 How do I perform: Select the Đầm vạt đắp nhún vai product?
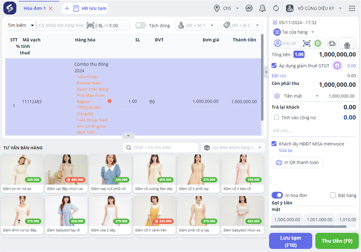pyautogui.click(x=66, y=174)
